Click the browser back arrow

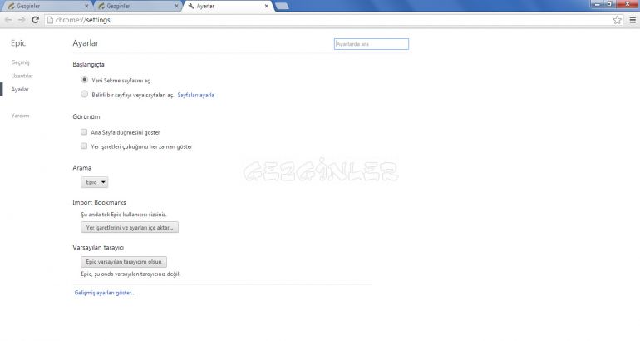(x=8, y=20)
